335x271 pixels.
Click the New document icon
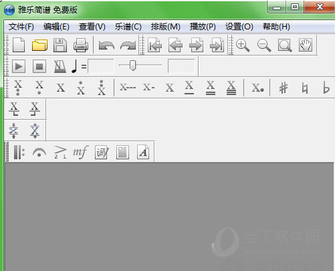[x=19, y=45]
